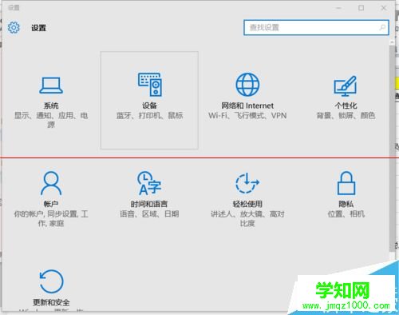Click the vertical scrollbar of Settings window
Viewport: 399px width, 315px height.
tap(392, 148)
